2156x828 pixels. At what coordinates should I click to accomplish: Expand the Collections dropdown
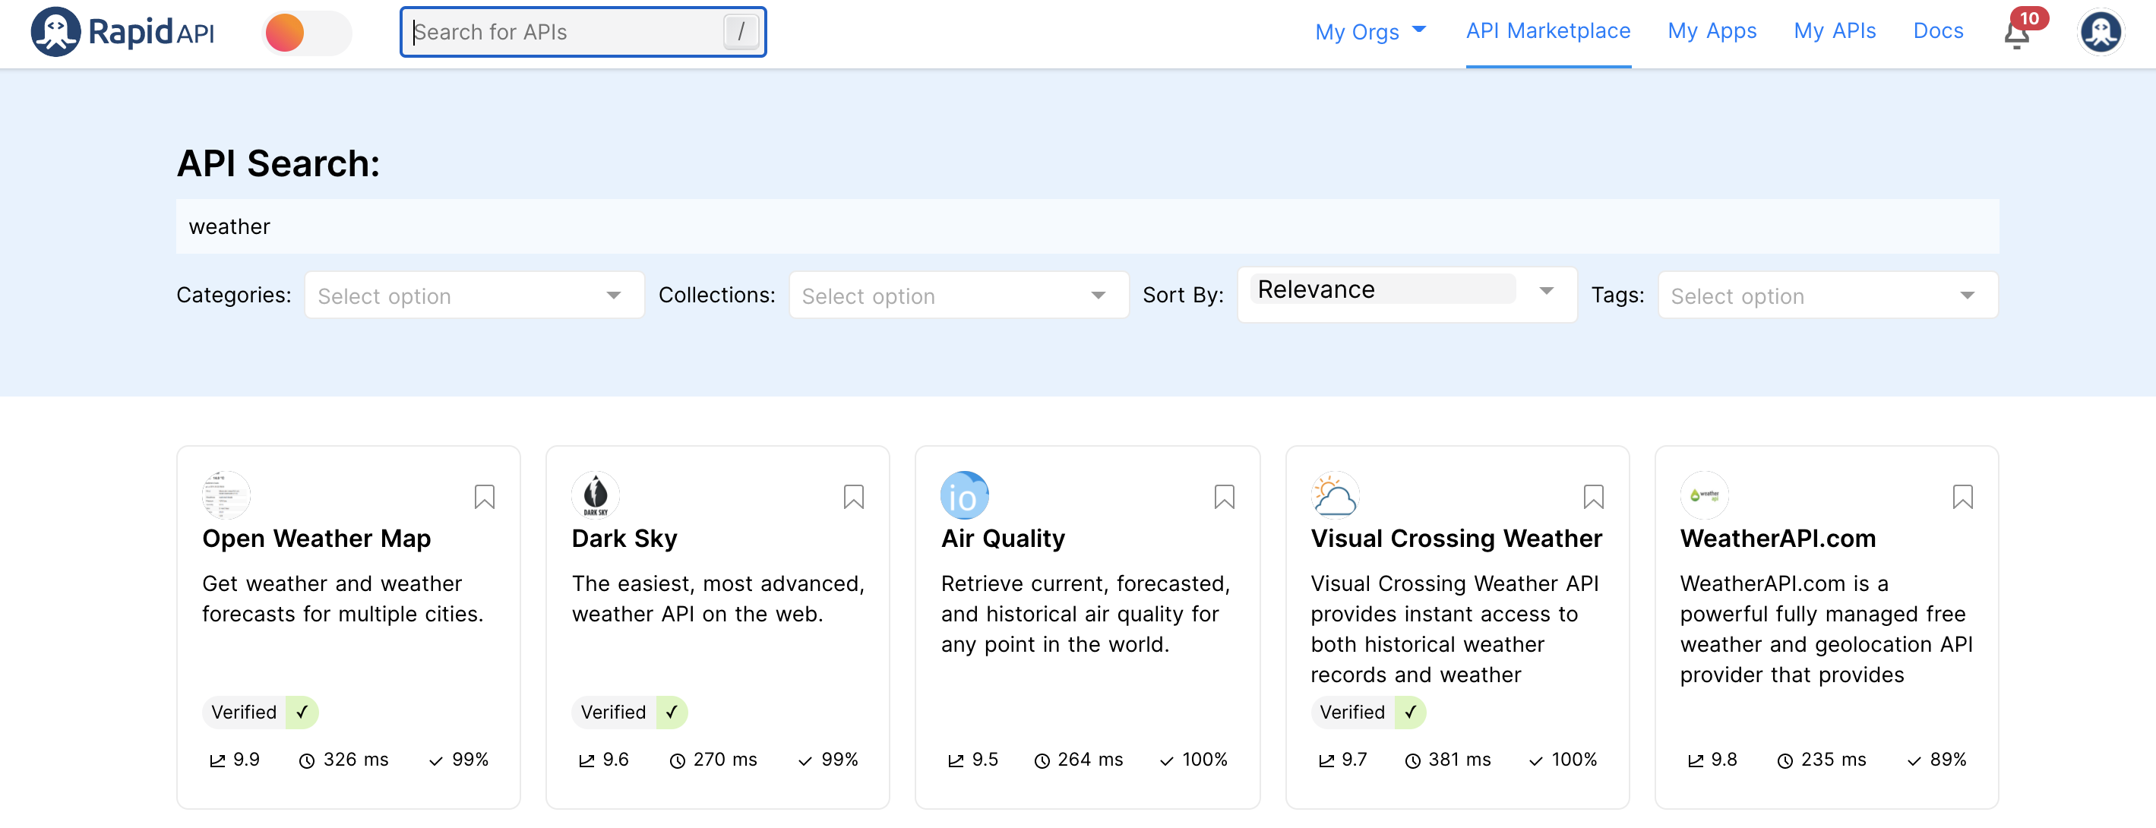[x=958, y=295]
